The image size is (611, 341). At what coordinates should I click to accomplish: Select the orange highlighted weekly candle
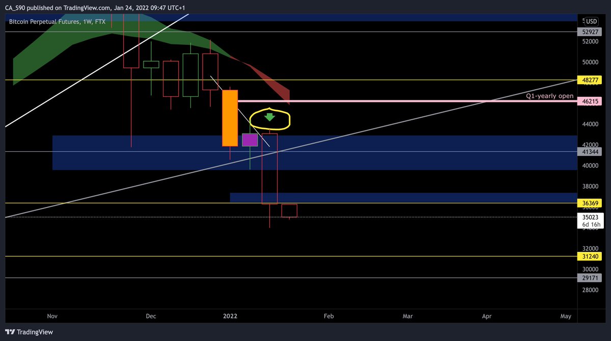point(230,118)
